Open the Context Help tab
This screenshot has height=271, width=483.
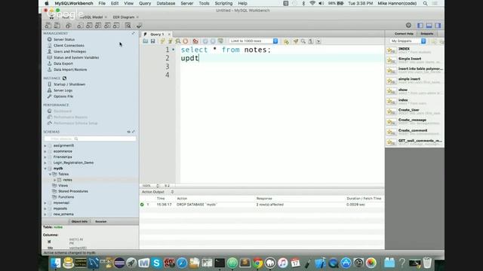404,33
